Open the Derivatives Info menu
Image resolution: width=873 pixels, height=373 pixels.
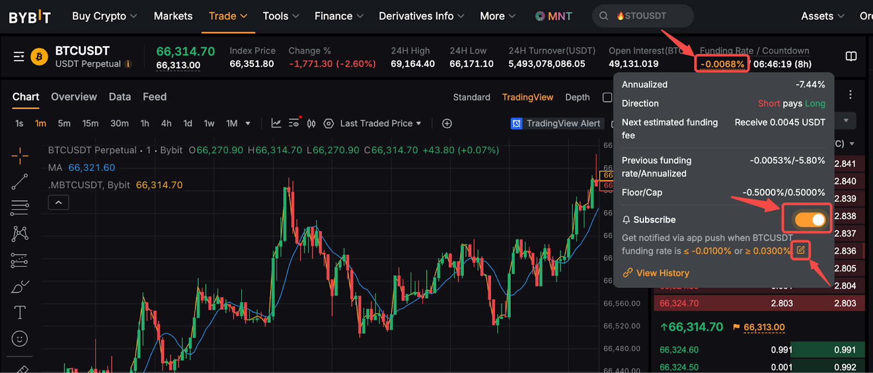pyautogui.click(x=421, y=16)
